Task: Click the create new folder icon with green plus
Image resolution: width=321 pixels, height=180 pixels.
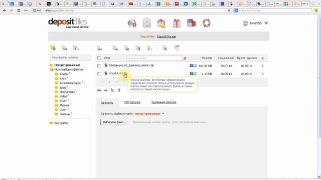Action: pos(53,48)
